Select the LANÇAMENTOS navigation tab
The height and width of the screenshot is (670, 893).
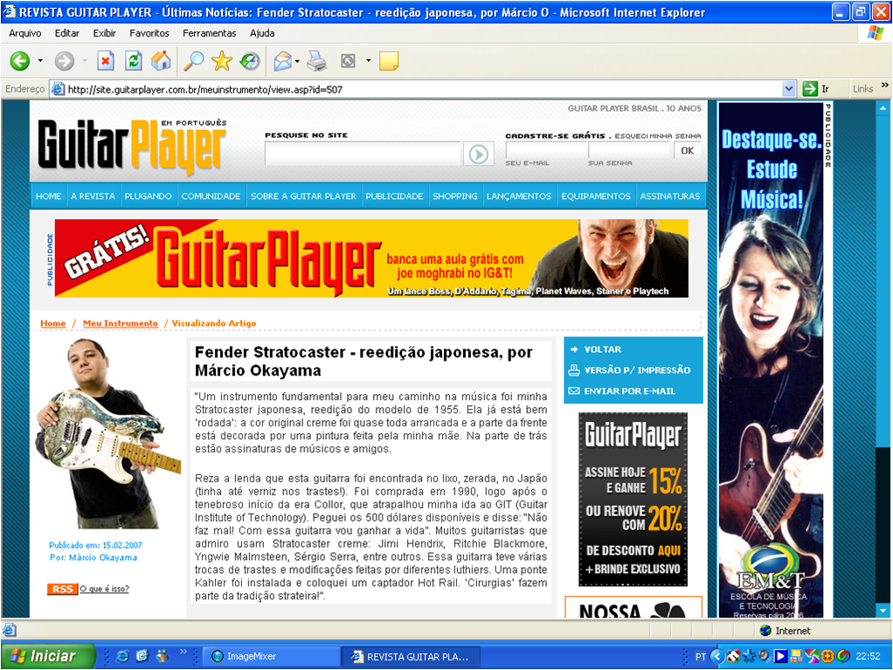[x=519, y=196]
